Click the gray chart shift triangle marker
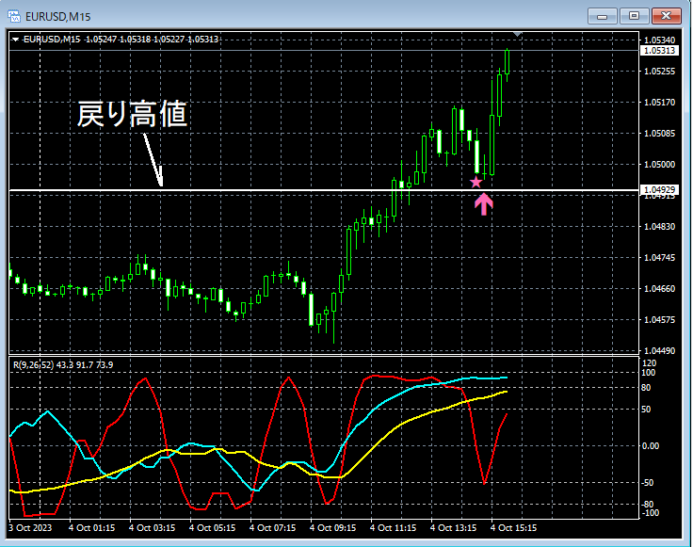The image size is (693, 547). pos(518,34)
